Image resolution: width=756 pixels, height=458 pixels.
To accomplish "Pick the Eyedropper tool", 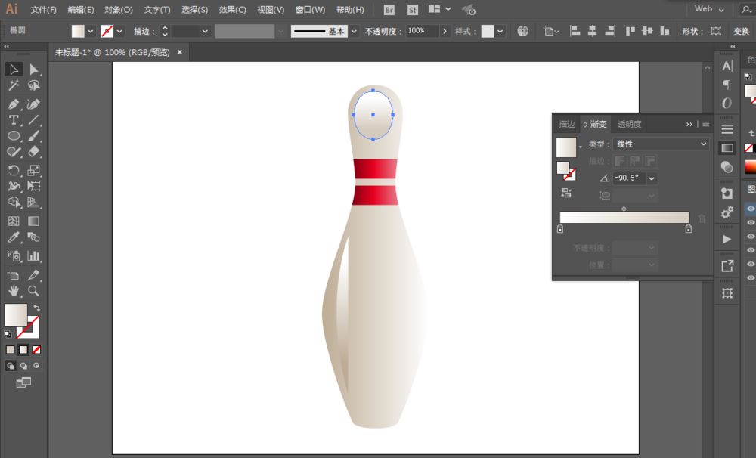I will [14, 237].
